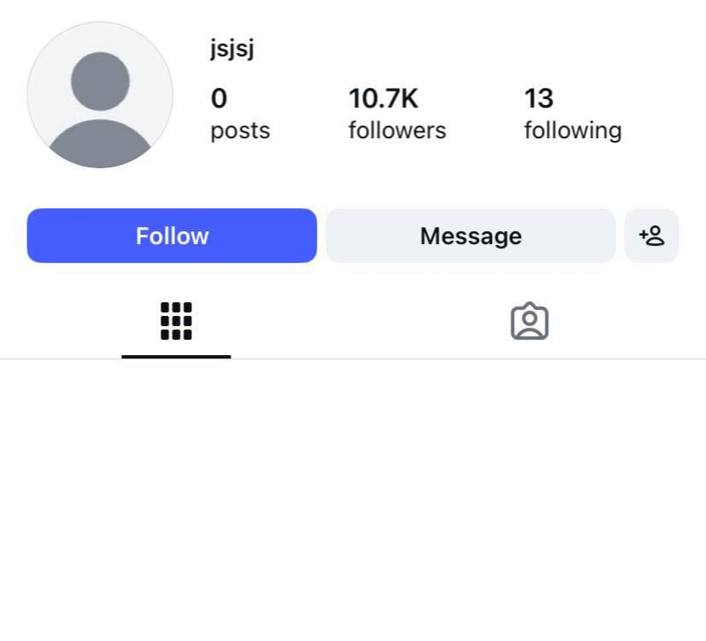Click the grid posts tab icon

pos(176,321)
